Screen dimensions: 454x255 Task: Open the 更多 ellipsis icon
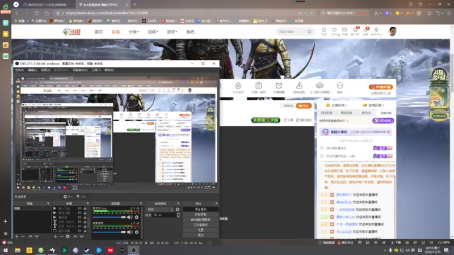click(x=339, y=86)
